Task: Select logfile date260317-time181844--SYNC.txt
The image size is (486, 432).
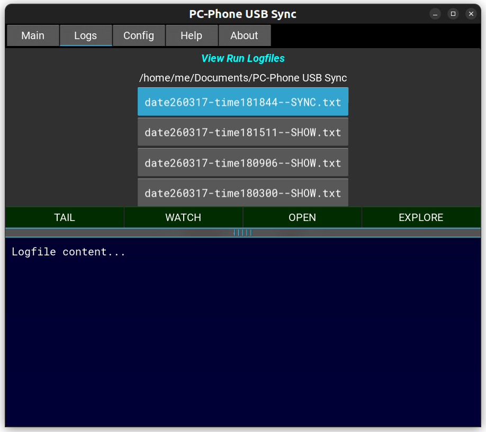Action: [243, 102]
